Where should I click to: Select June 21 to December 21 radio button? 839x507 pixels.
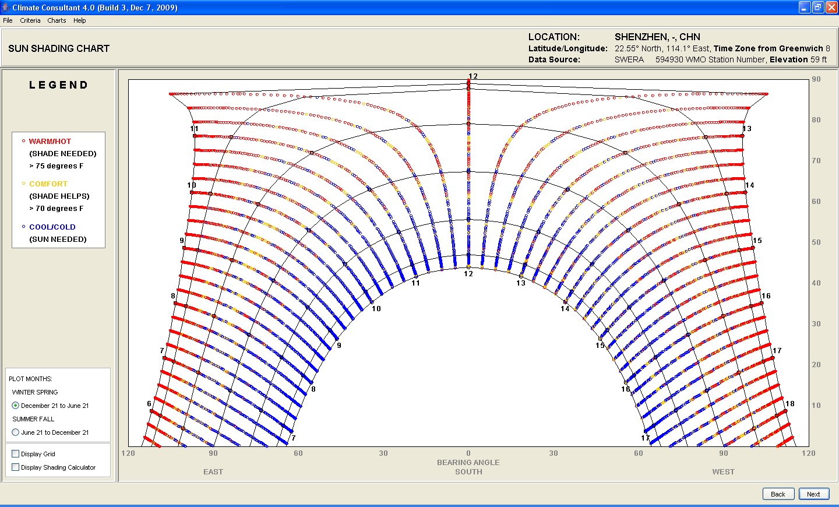point(16,432)
